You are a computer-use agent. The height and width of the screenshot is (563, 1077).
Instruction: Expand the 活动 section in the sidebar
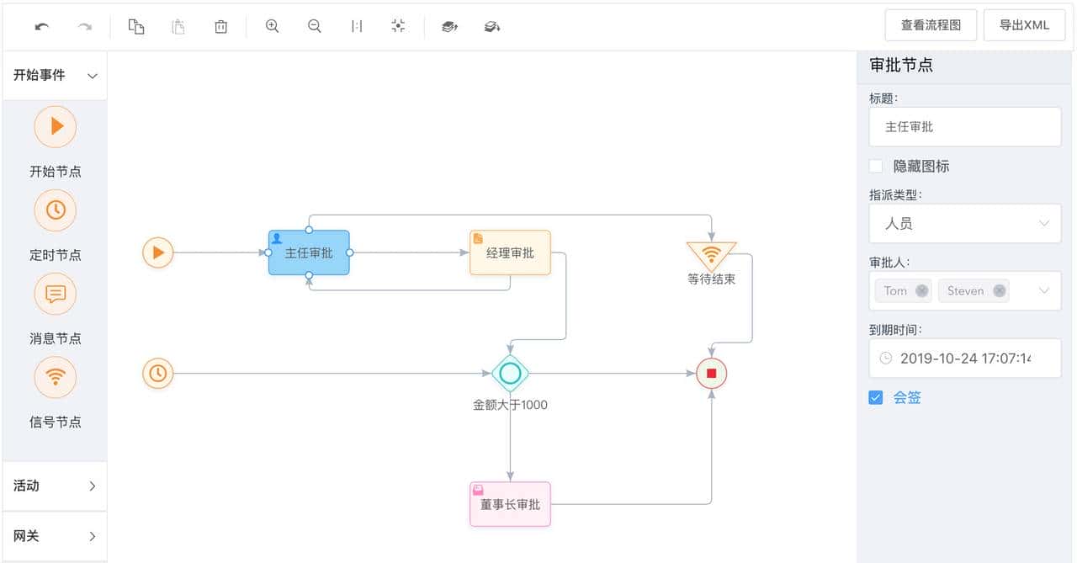(55, 486)
